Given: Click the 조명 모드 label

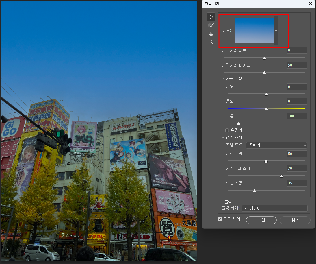Looking at the screenshot, I should click(x=235, y=145).
